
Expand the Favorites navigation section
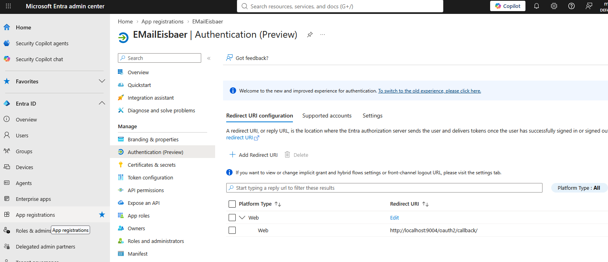(102, 81)
